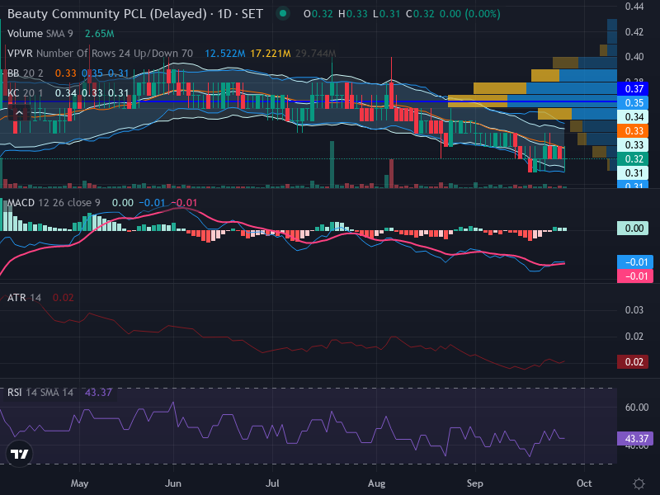Select the Beauty Community PCL symbol title
Image resolution: width=660 pixels, height=495 pixels.
pyautogui.click(x=134, y=14)
